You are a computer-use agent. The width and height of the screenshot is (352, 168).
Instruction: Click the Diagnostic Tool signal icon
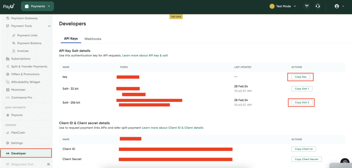click(8, 165)
